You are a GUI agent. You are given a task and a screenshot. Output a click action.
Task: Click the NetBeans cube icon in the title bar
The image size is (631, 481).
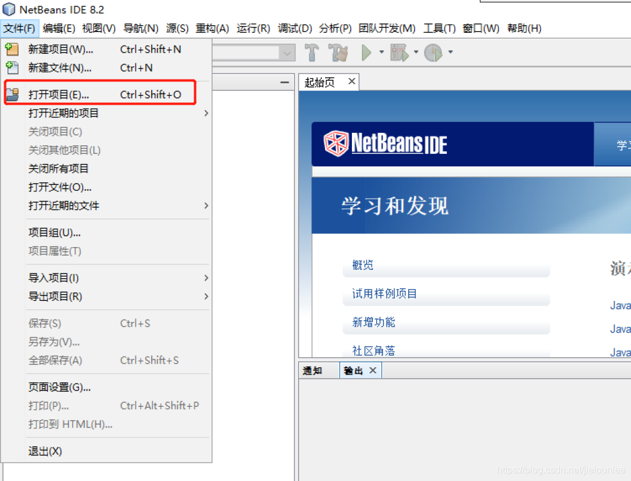click(9, 9)
